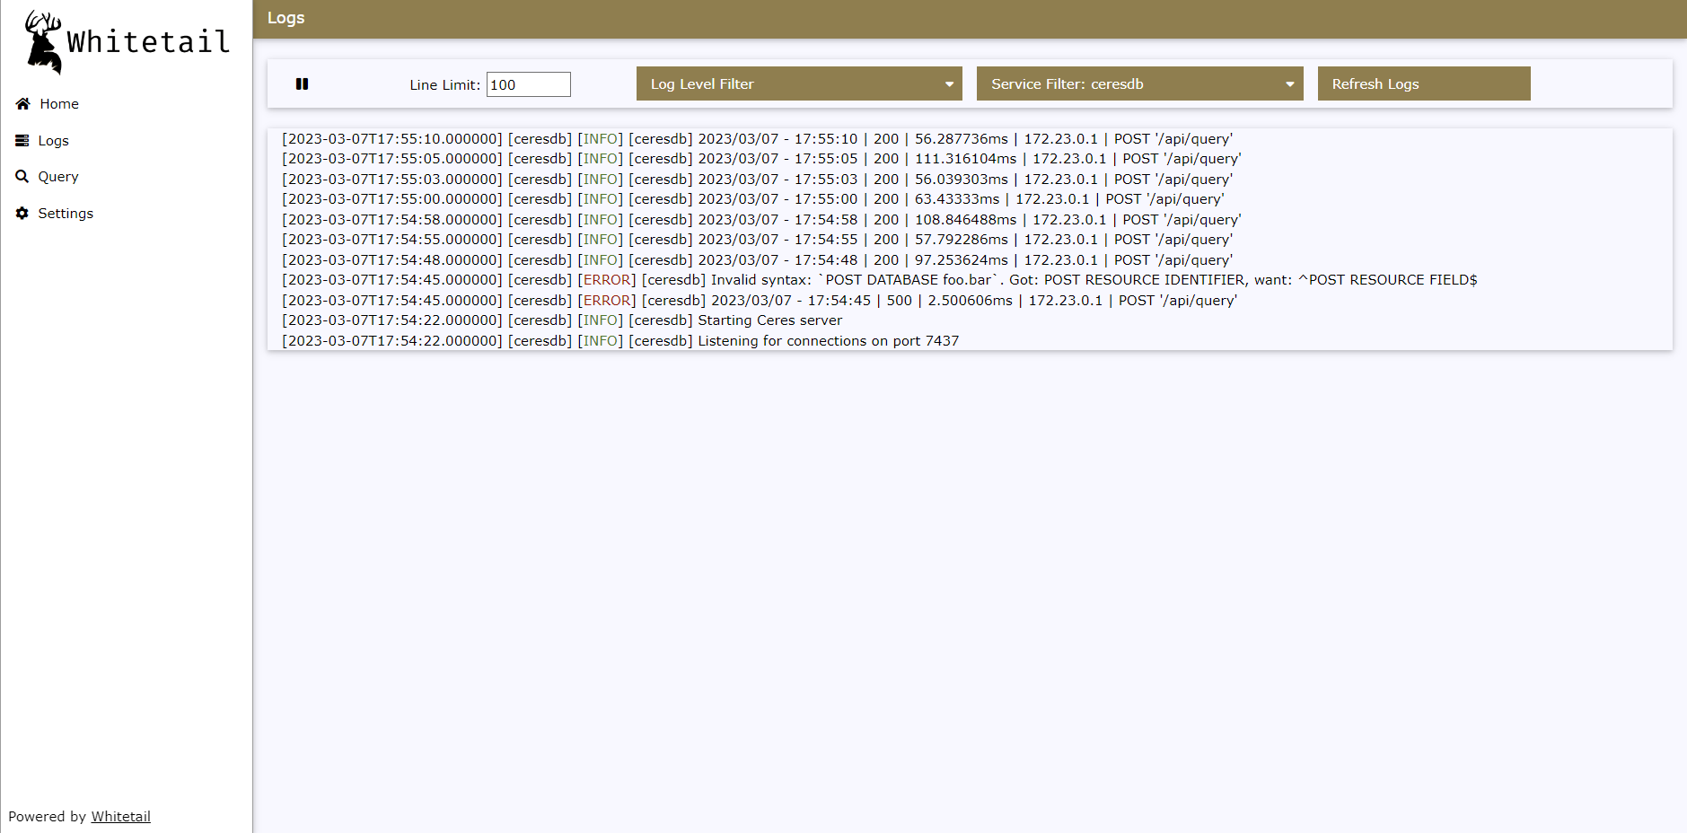Follow the Powered by Whitetail link
The width and height of the screenshot is (1687, 833).
tap(120, 817)
